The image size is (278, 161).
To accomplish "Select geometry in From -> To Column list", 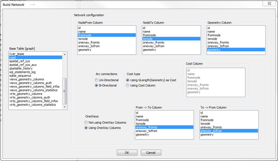I will pos(164,134).
